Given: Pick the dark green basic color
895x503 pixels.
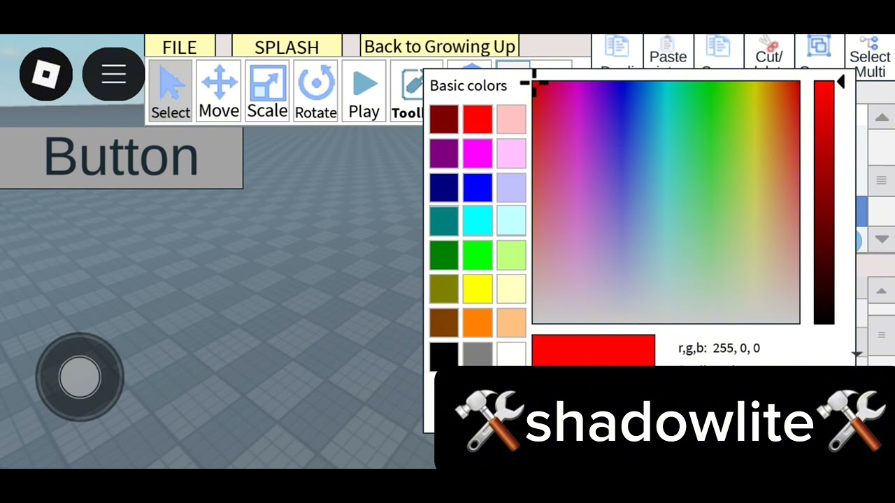Looking at the screenshot, I should pos(444,255).
